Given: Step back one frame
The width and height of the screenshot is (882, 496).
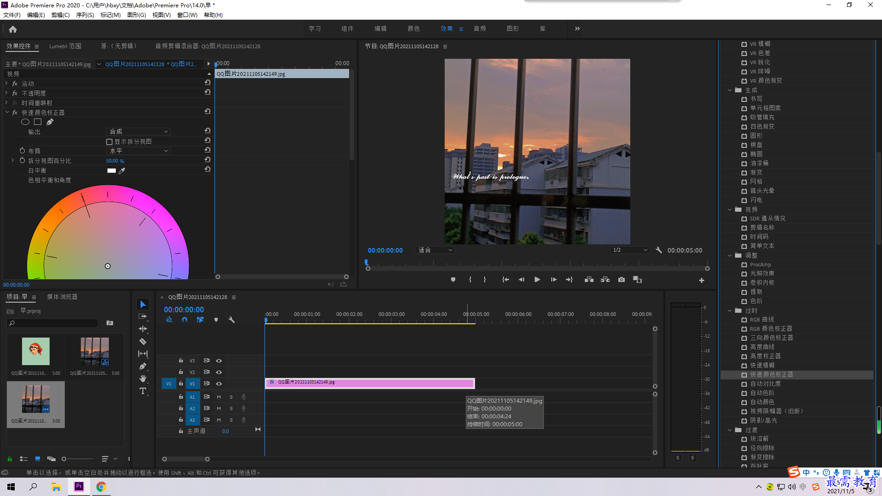Looking at the screenshot, I should coord(521,280).
